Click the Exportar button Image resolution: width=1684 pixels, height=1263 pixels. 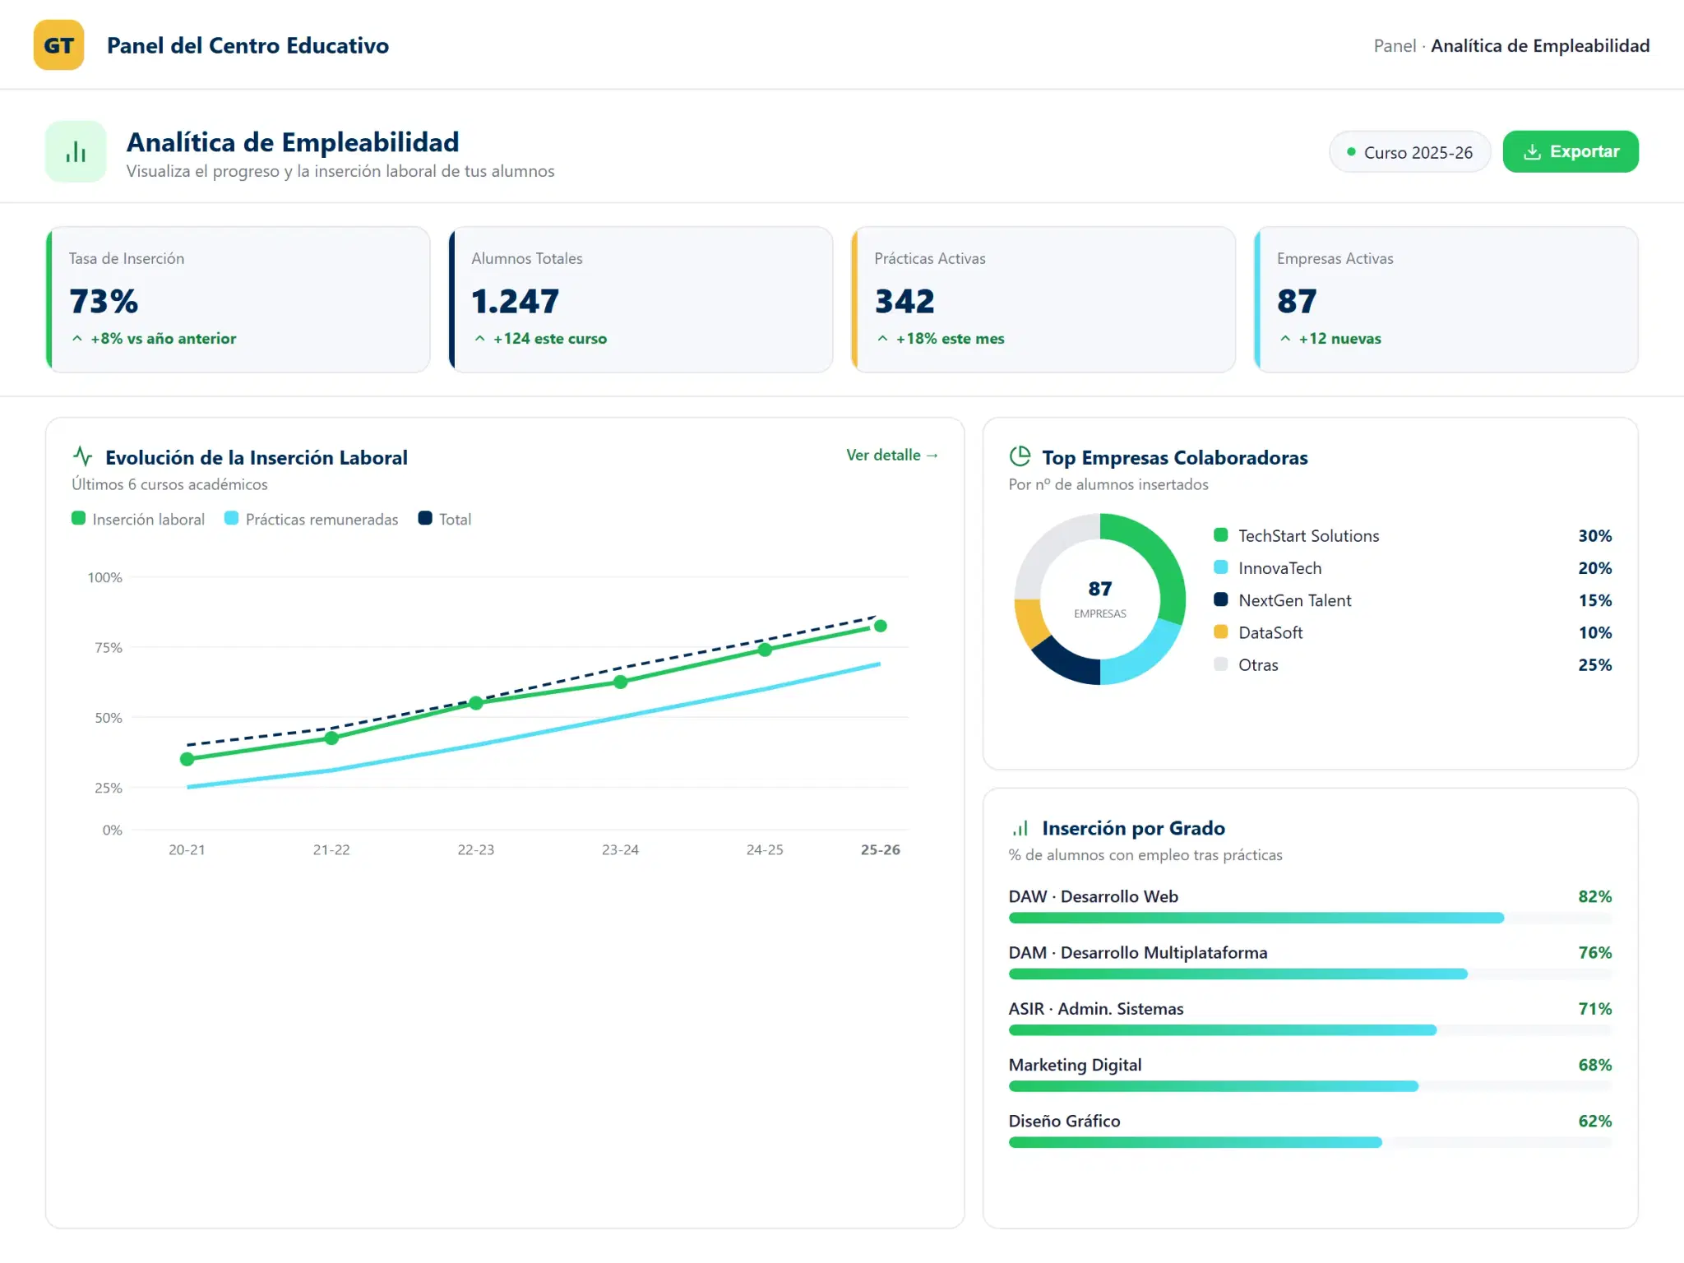click(1571, 152)
